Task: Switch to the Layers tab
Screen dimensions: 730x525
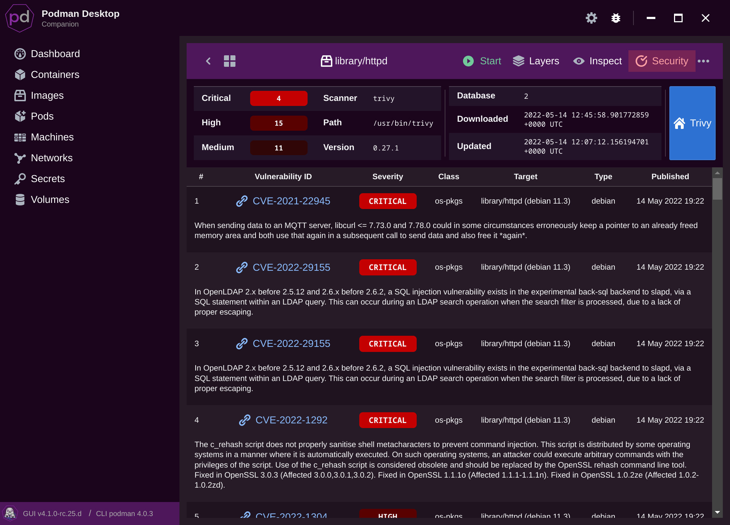Action: [536, 61]
